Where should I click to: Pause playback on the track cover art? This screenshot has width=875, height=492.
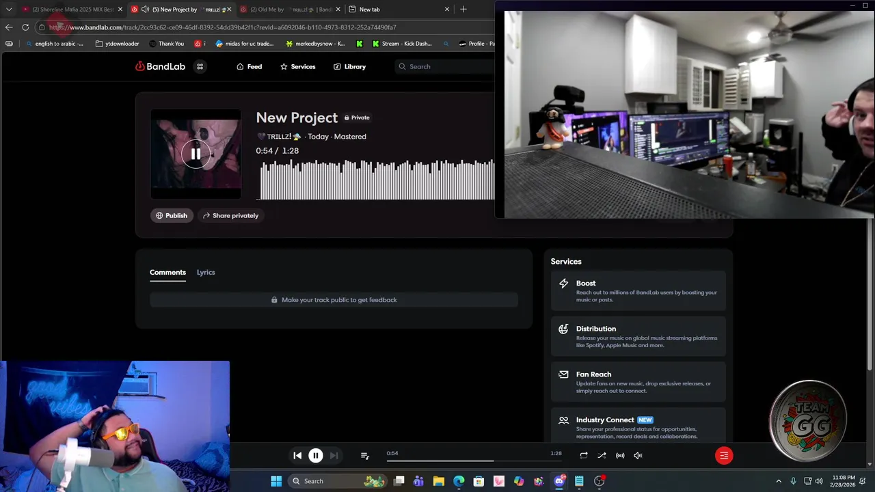(x=196, y=154)
